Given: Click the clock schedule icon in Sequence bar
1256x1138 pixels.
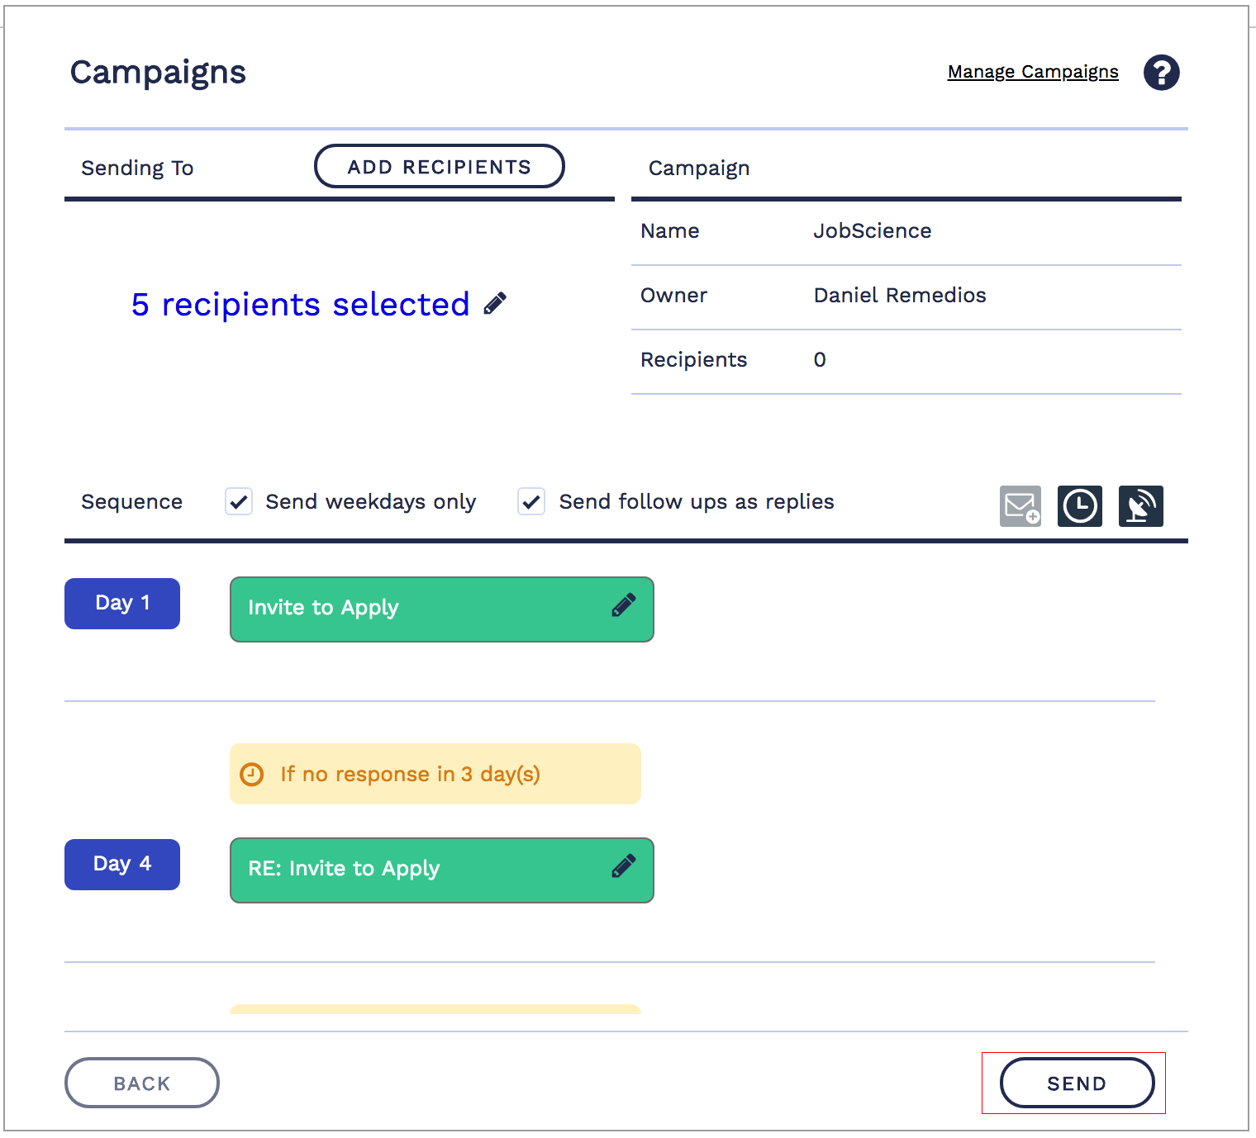Looking at the screenshot, I should click(1080, 506).
